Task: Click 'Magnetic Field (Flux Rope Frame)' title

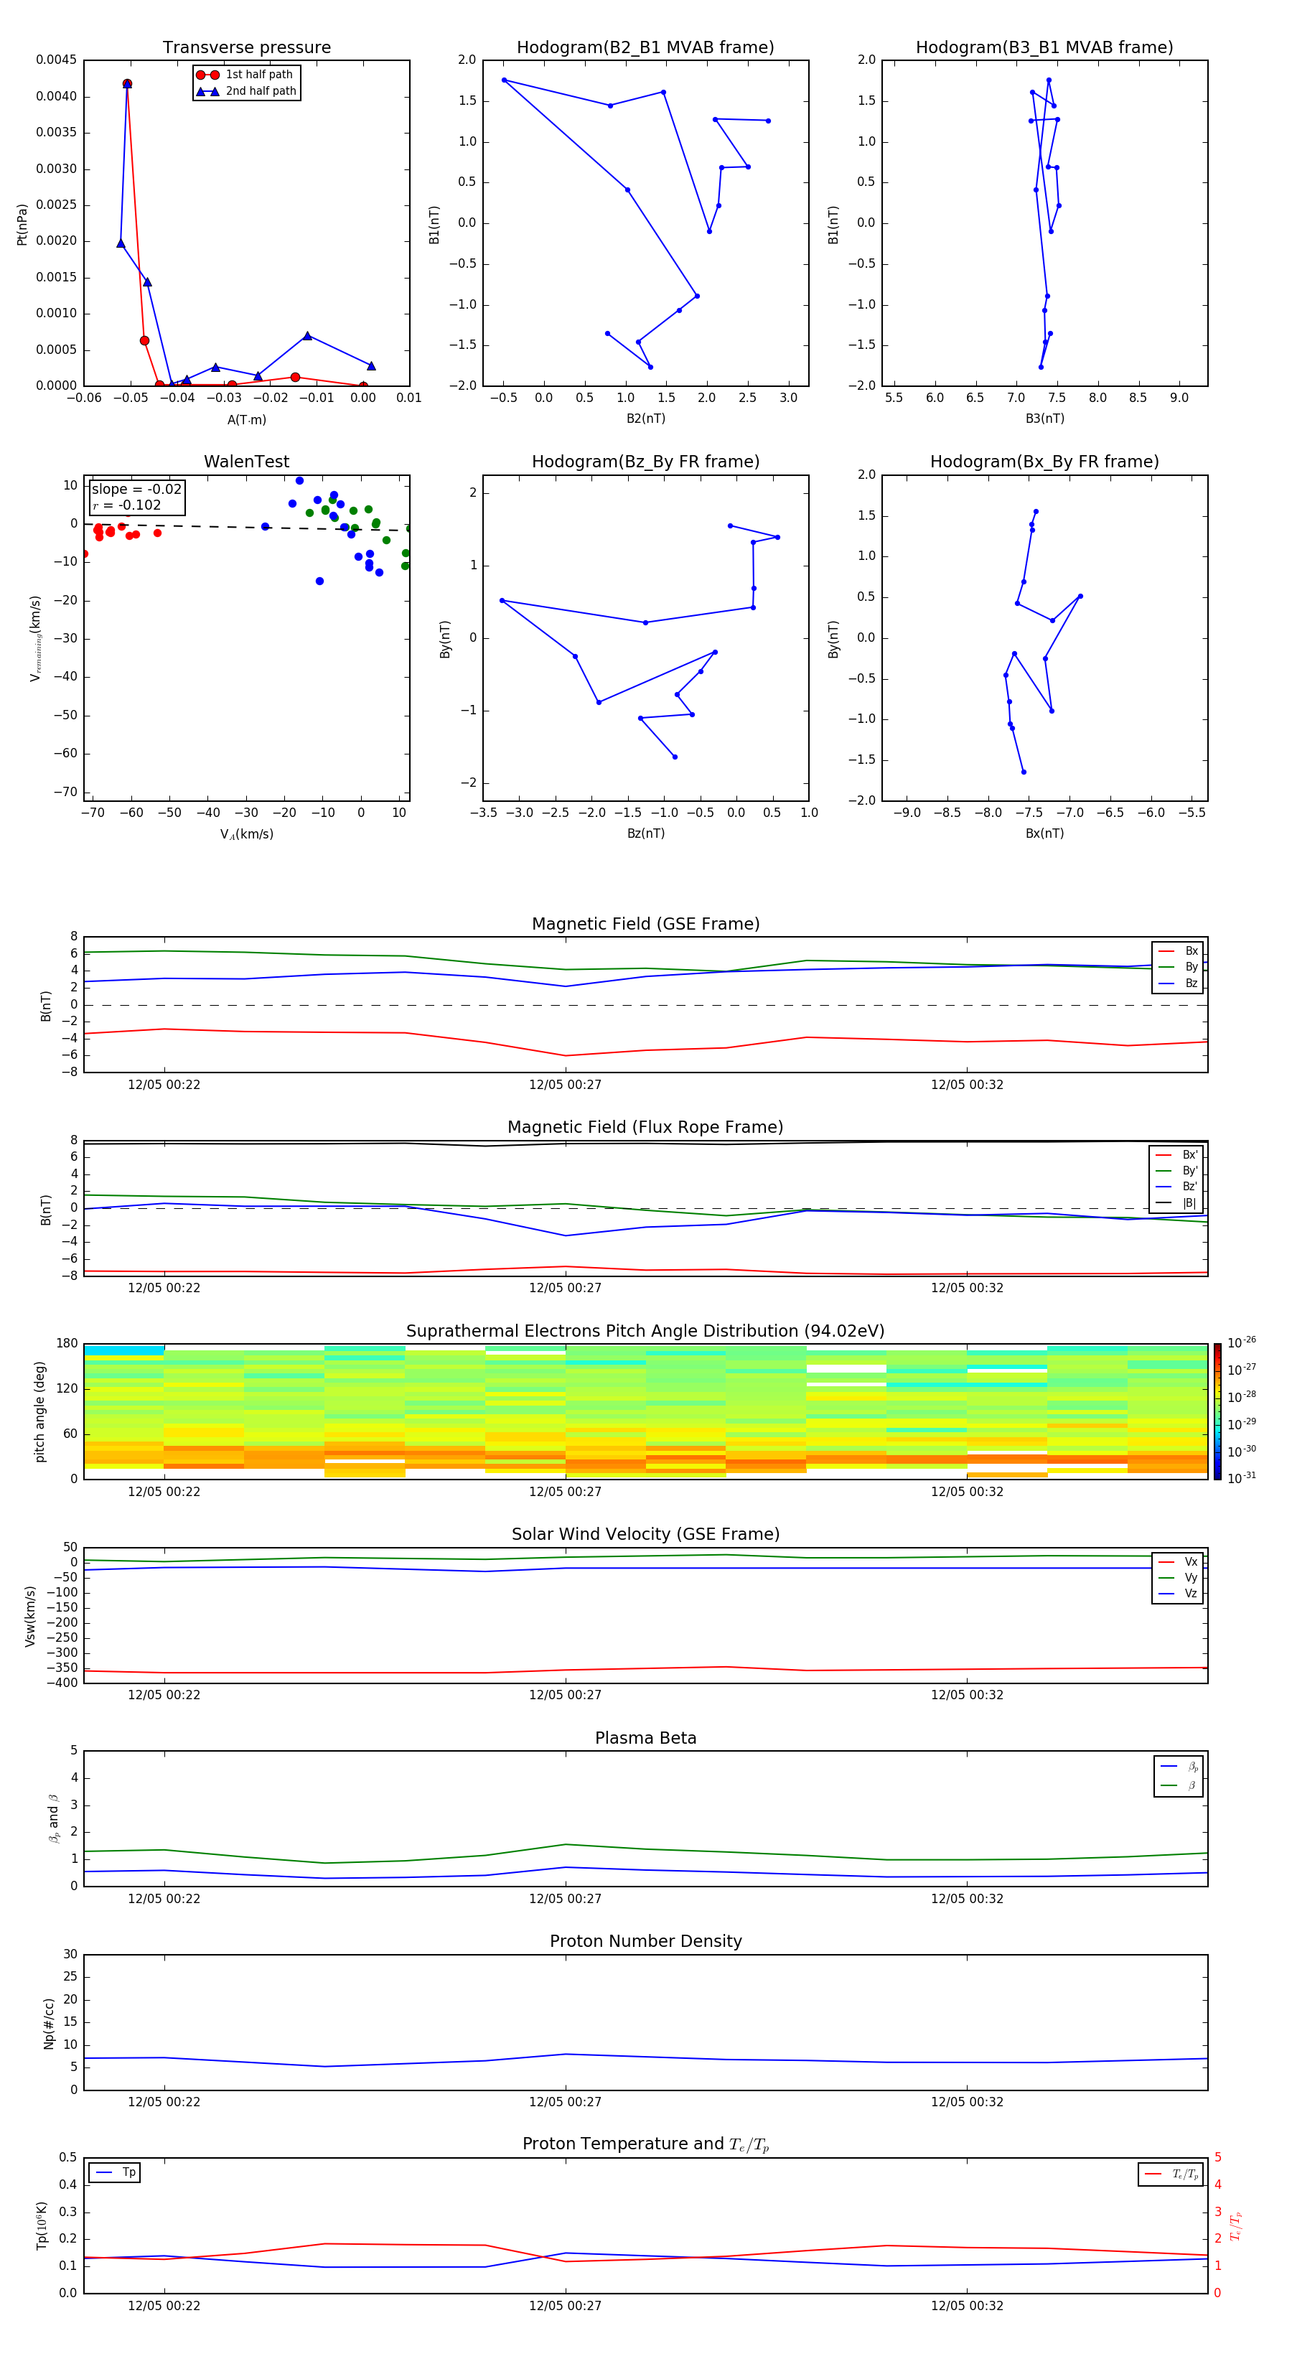Action: 645,1128
